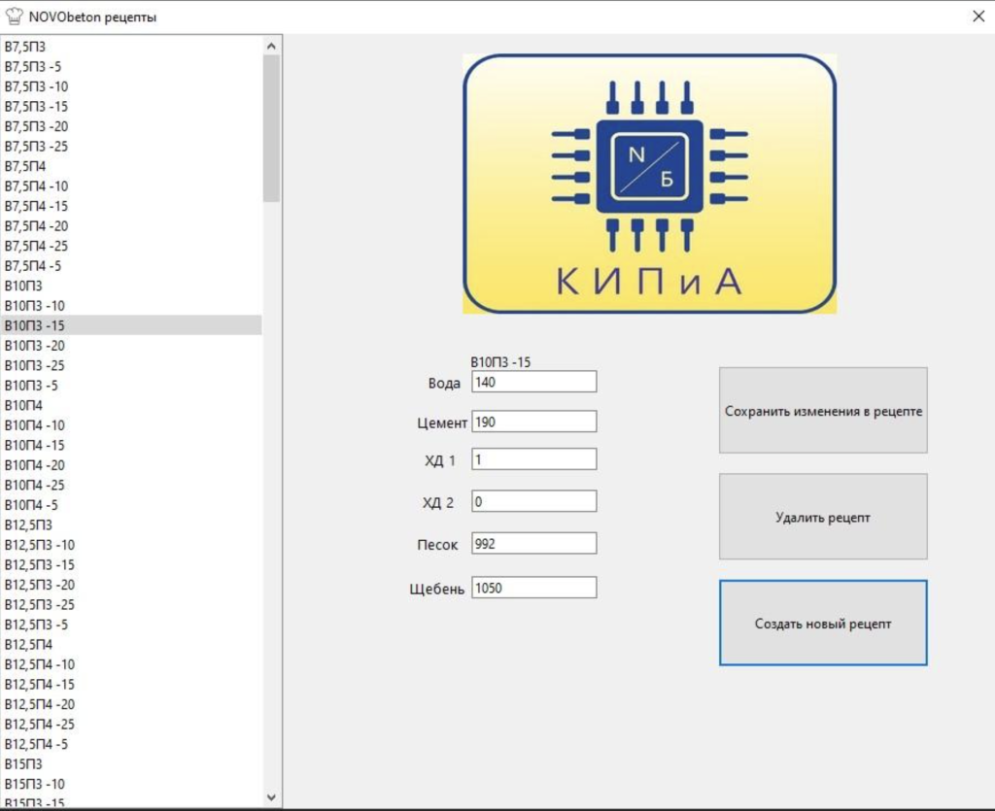
Task: Select recipe B12,5П3 -10 in list
Action: click(x=40, y=545)
